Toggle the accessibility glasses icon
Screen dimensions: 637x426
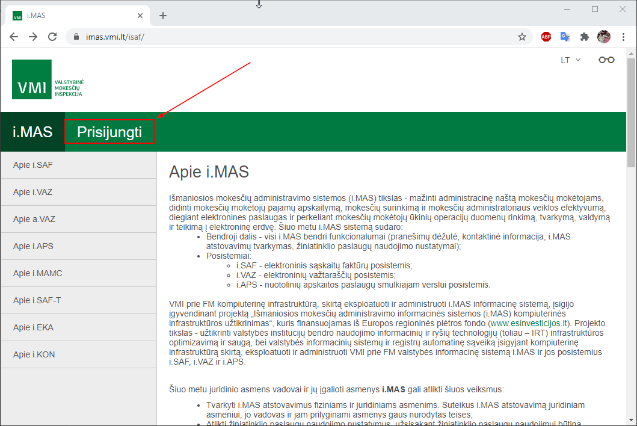pyautogui.click(x=606, y=60)
